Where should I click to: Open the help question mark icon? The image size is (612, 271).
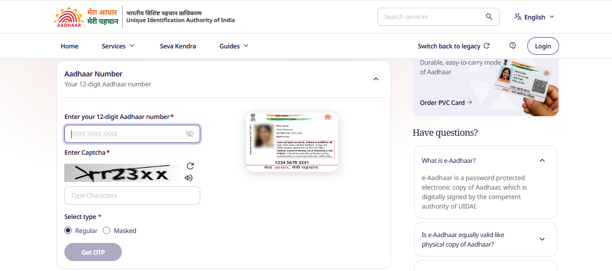tap(513, 45)
